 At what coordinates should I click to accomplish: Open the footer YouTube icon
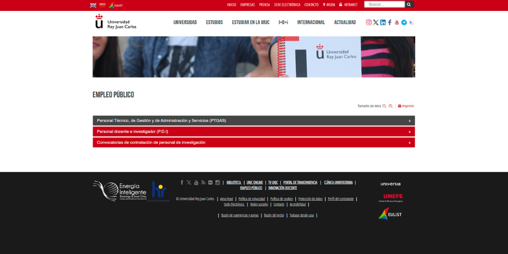click(x=196, y=183)
